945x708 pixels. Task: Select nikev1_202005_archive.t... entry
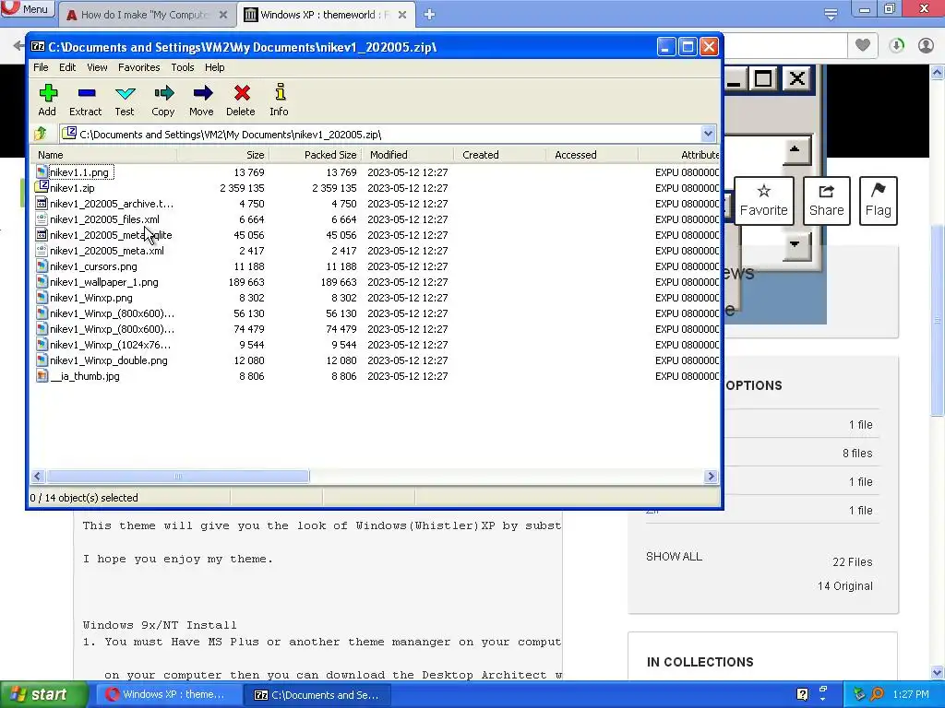click(x=105, y=204)
